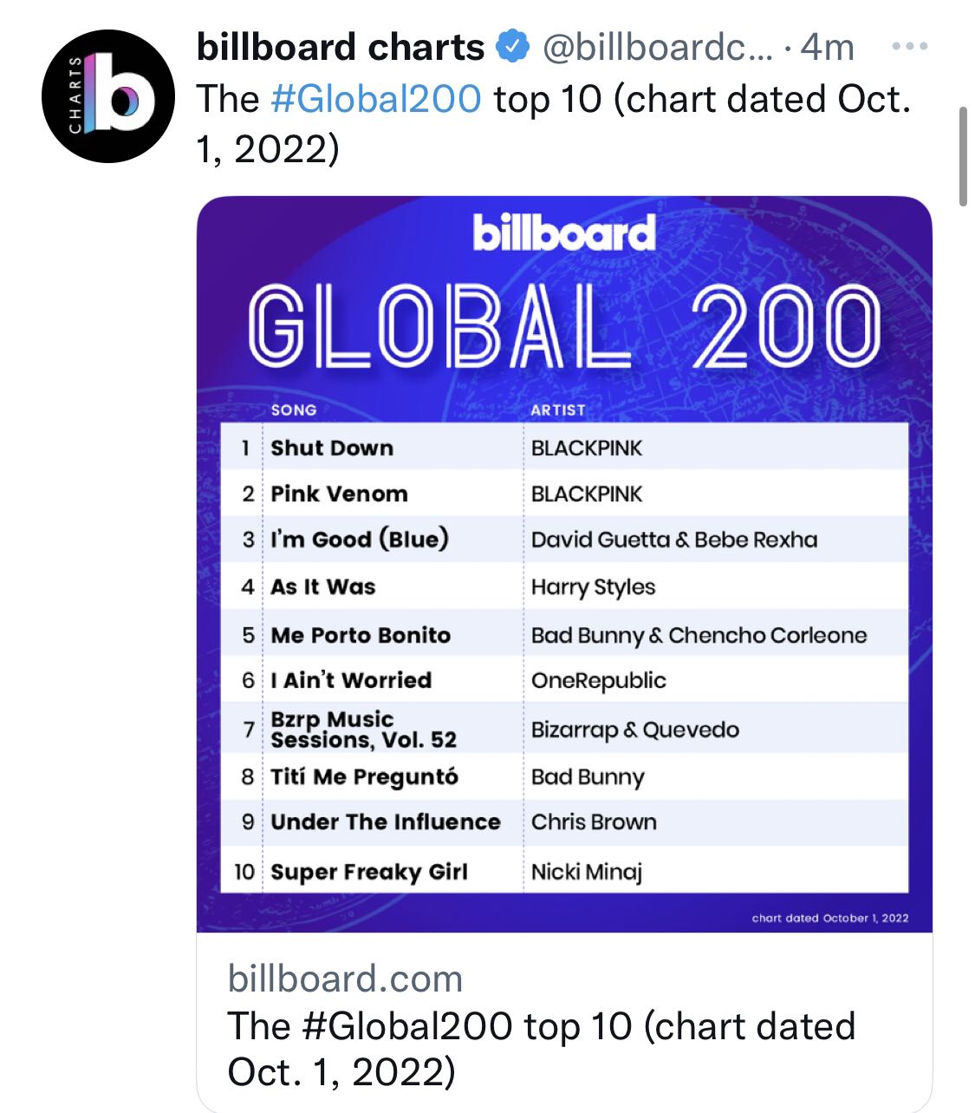Screen dimensions: 975x1113
Task: Open the @billboardc... handle link
Action: coord(658,47)
